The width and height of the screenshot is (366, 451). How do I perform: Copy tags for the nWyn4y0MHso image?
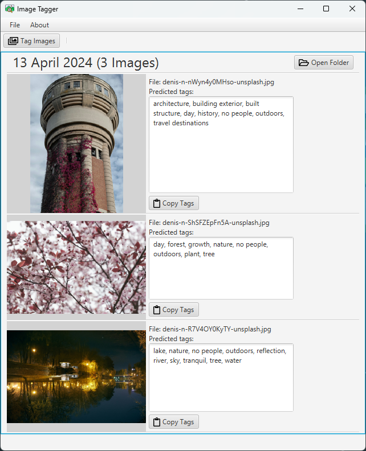[x=174, y=203]
